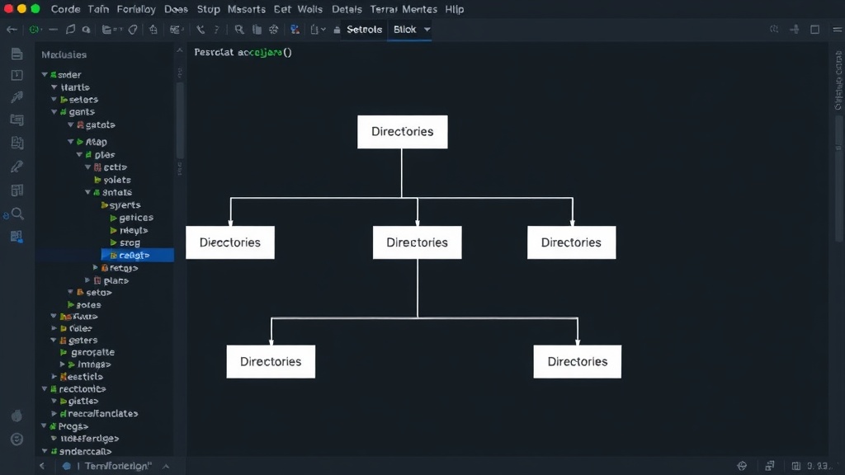845x475 pixels.
Task: Open the Forieloy menu
Action: click(x=136, y=9)
